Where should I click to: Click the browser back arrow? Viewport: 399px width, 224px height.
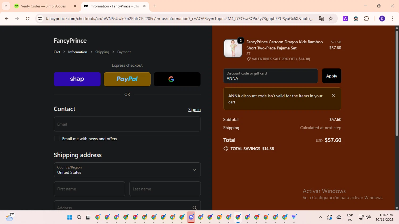(x=7, y=19)
